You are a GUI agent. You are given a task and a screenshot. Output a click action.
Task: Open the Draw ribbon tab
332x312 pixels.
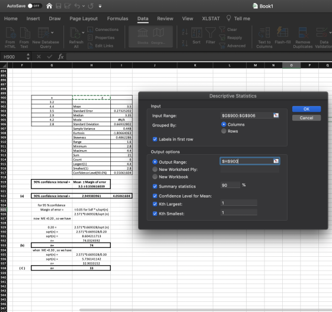point(55,18)
